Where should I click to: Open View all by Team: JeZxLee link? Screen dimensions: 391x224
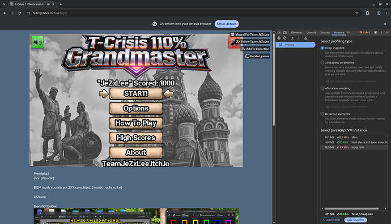(x=250, y=35)
